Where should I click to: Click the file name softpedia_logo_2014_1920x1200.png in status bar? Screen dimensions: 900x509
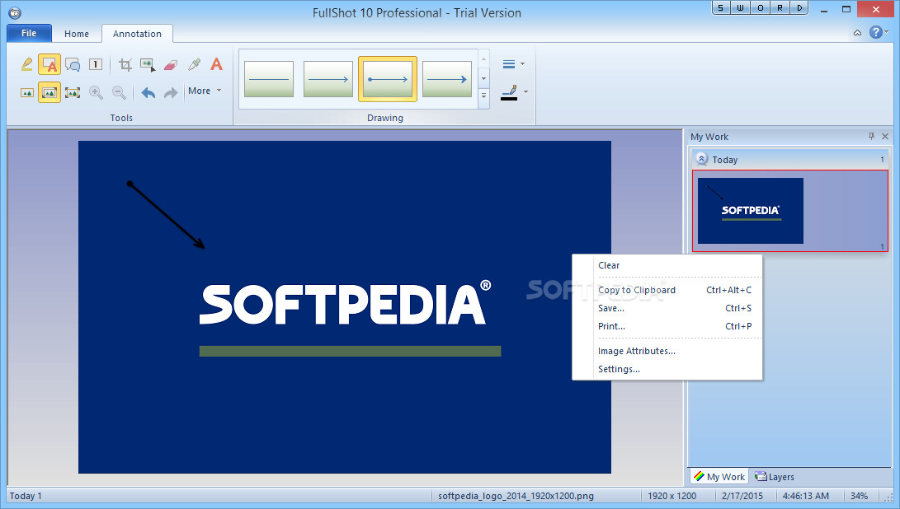pyautogui.click(x=516, y=496)
